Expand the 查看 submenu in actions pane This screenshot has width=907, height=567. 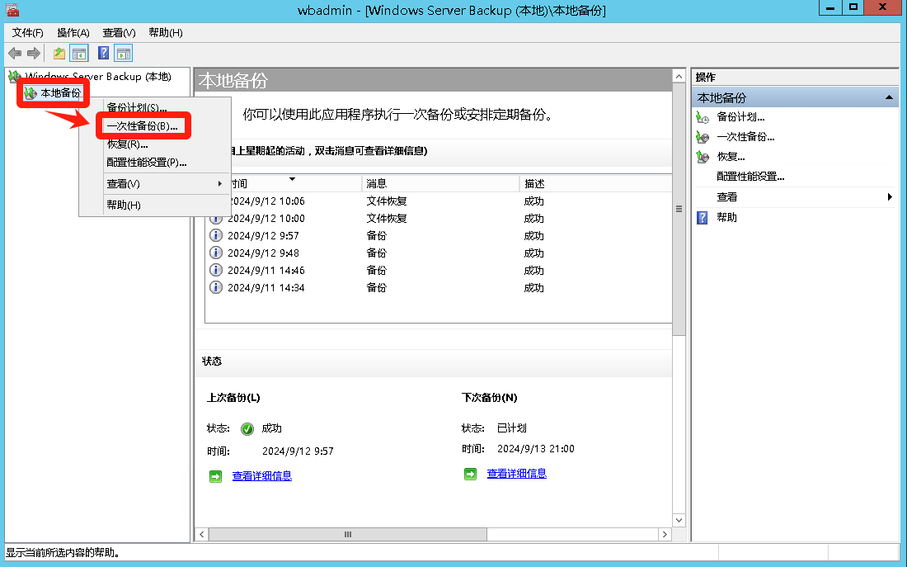pos(890,197)
